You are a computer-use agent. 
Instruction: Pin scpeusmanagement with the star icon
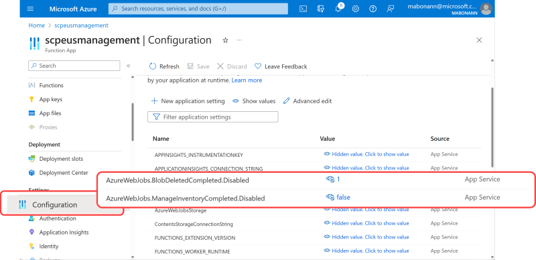225,40
